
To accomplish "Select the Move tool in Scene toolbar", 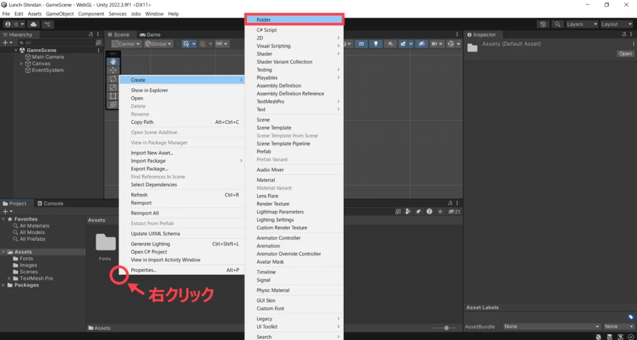I will (x=113, y=70).
